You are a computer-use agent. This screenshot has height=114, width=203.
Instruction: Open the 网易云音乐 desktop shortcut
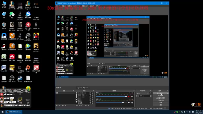(12, 58)
